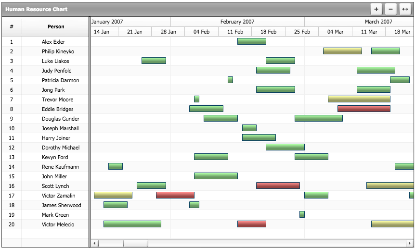This screenshot has width=415, height=248.
Task: Select Philip Kineyko's green task bar
Action: [x=386, y=51]
